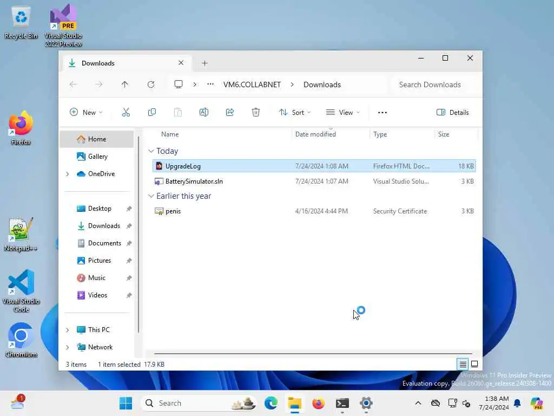Click chevron after PC icon in address bar

pyautogui.click(x=195, y=84)
